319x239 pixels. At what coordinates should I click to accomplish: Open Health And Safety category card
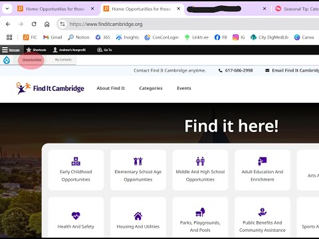point(76,218)
